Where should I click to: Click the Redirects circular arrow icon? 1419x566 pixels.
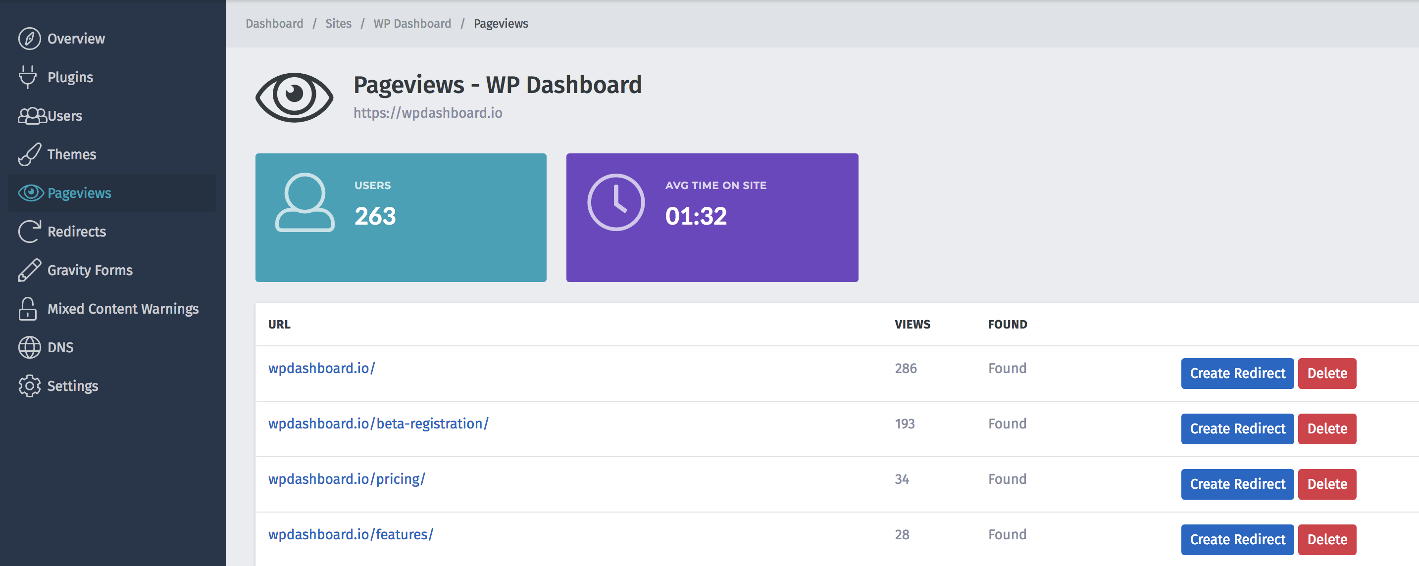[29, 231]
